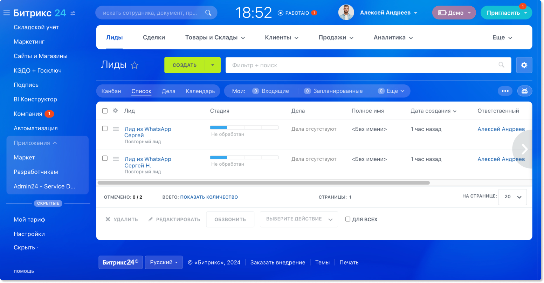The image size is (544, 283).
Task: Open row menu for Лид из WhatsApp Сергей Н.
Action: click(x=116, y=159)
